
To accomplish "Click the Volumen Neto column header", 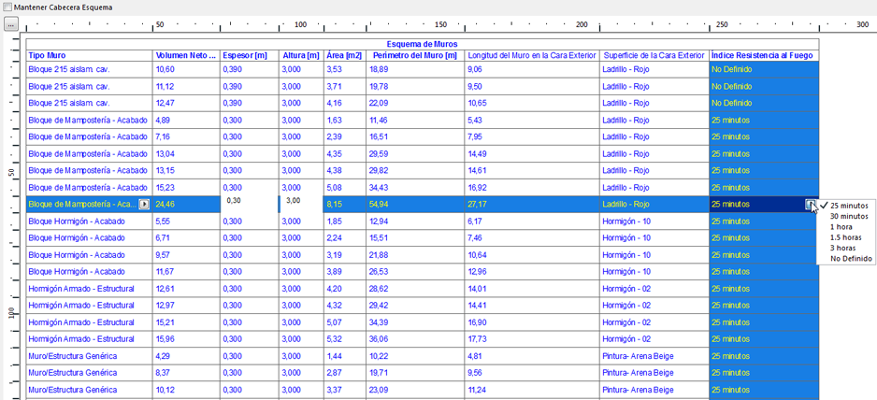I will coord(186,56).
